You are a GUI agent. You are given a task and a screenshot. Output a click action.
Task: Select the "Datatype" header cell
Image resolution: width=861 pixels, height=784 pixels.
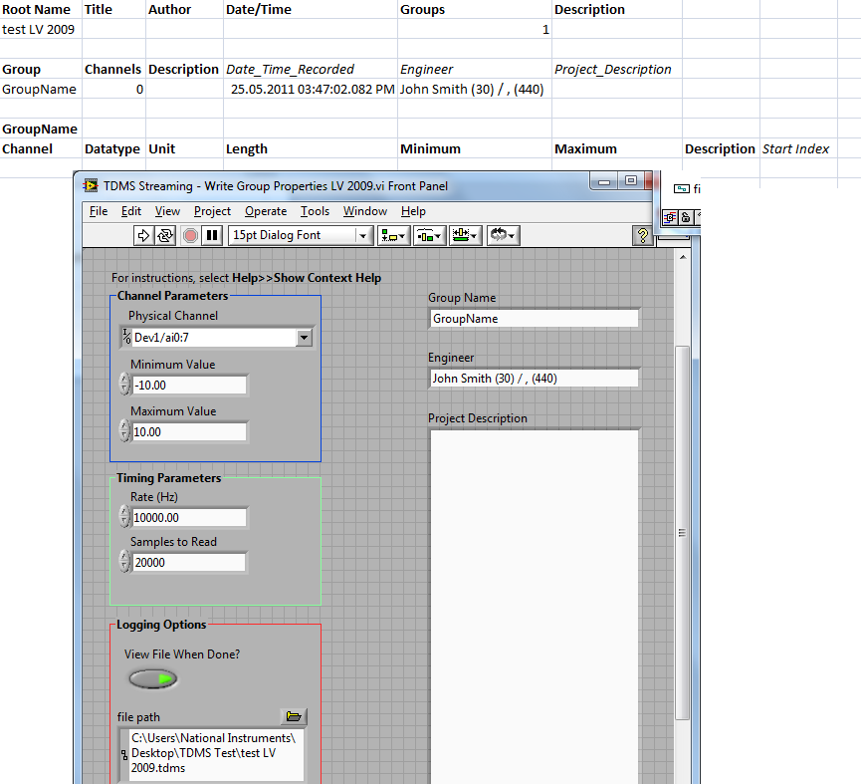(113, 148)
